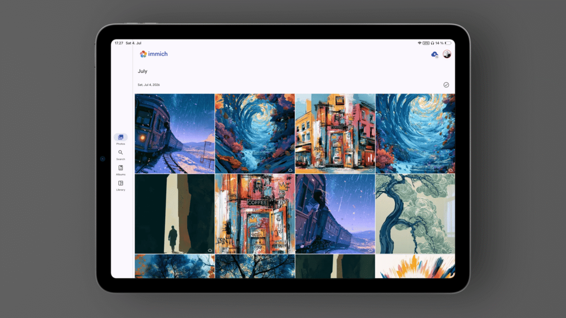Tap the 14 % battery indicator
The image size is (566, 318).
click(x=443, y=43)
